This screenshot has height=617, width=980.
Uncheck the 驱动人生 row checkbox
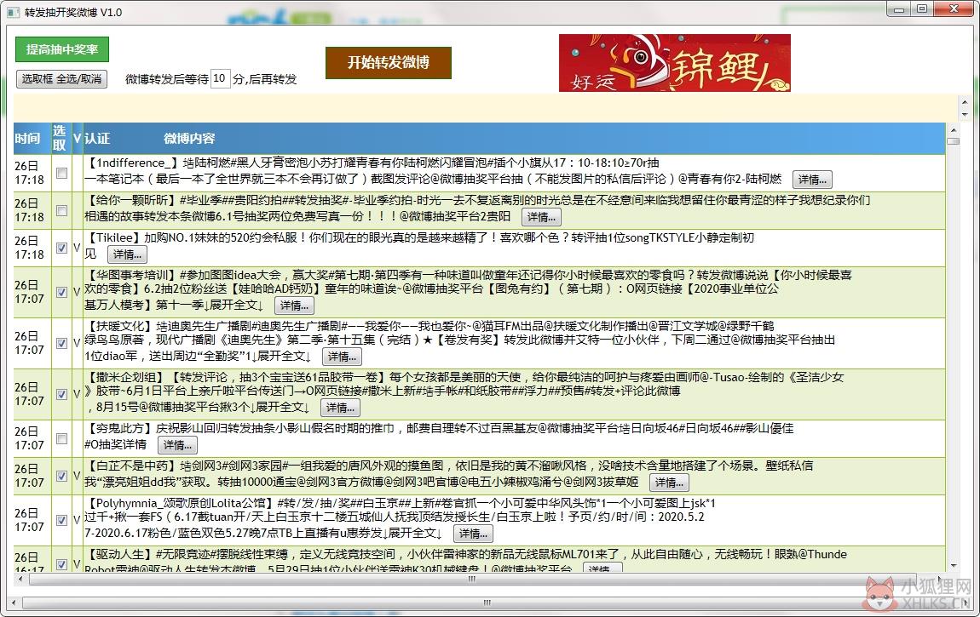(61, 564)
